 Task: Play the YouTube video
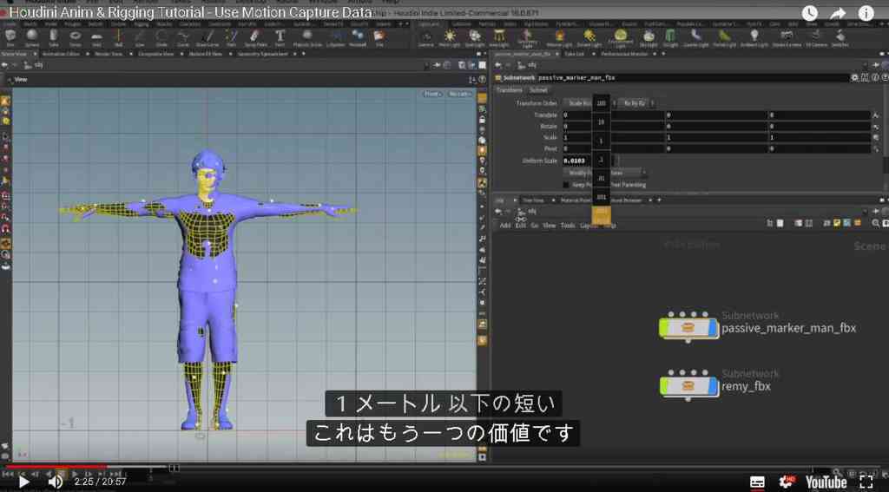pyautogui.click(x=23, y=482)
